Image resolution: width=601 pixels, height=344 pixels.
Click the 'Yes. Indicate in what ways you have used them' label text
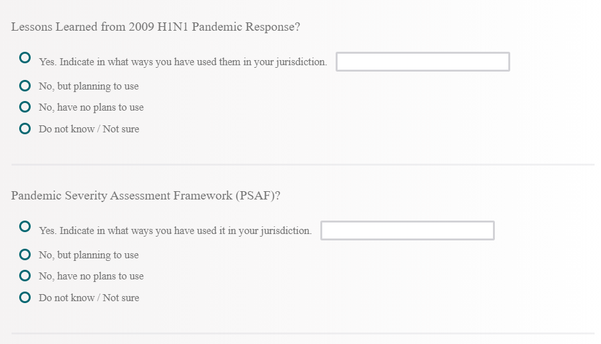click(183, 63)
